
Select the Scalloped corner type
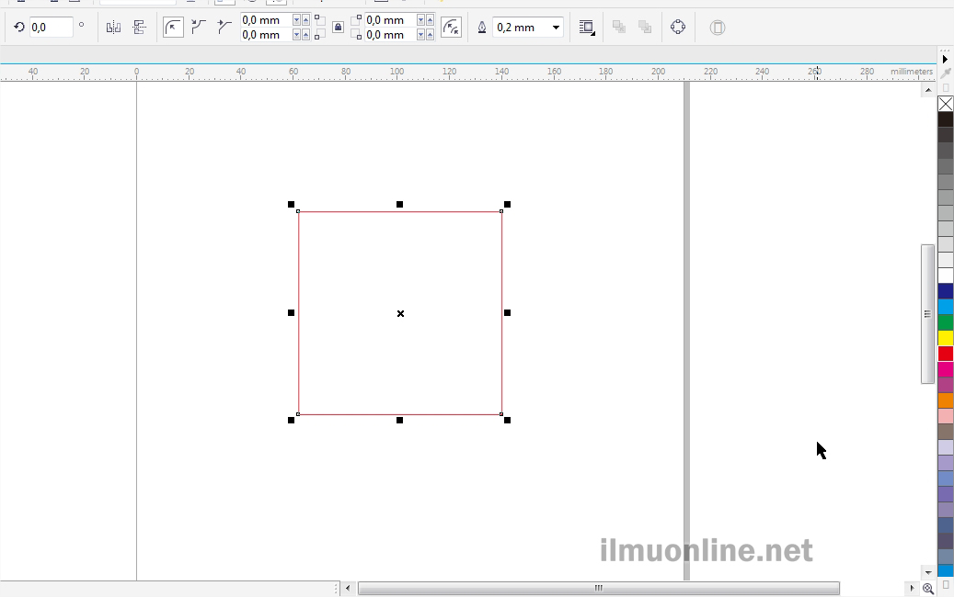pyautogui.click(x=199, y=28)
